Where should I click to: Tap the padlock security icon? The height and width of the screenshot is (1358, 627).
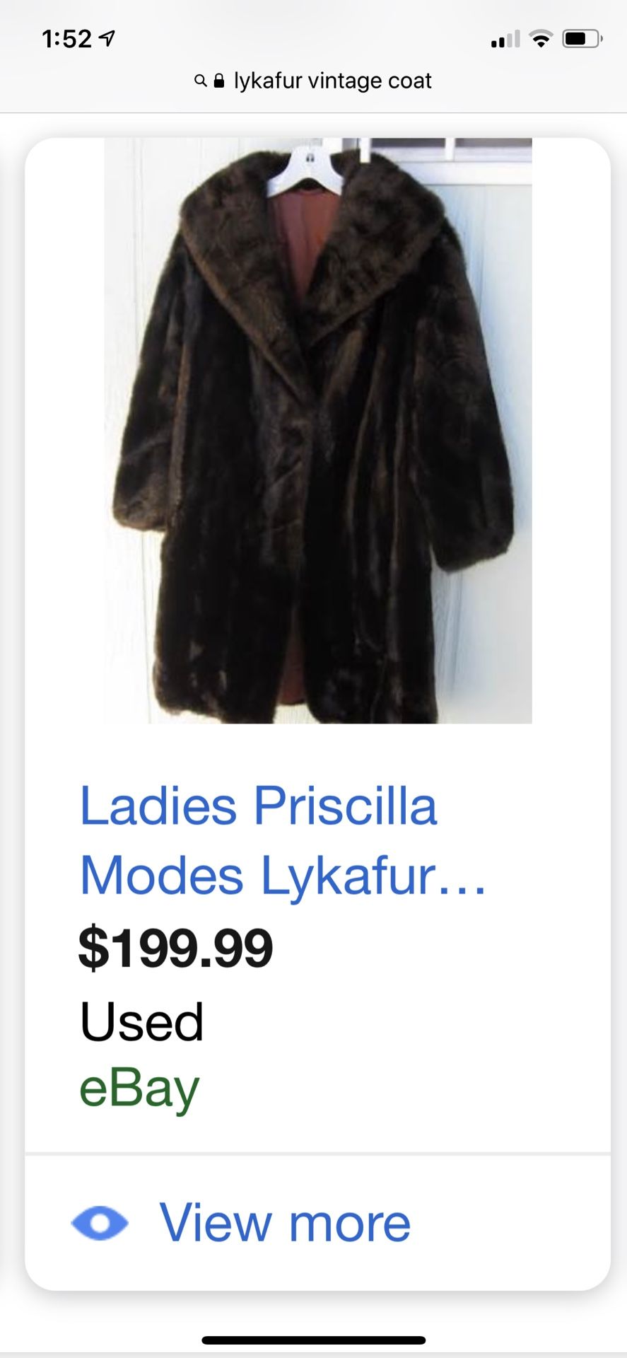218,81
